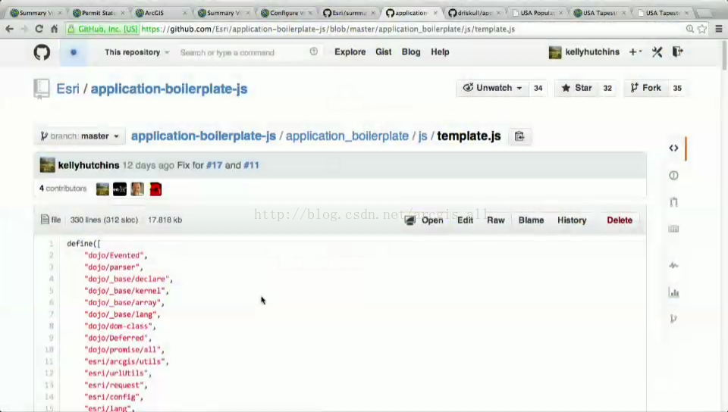This screenshot has width=728, height=412.
Task: Open branch master selector
Action: 80,136
